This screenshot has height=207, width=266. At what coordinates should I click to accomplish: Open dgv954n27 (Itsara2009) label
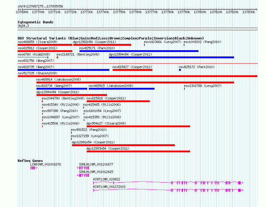click(x=106, y=123)
